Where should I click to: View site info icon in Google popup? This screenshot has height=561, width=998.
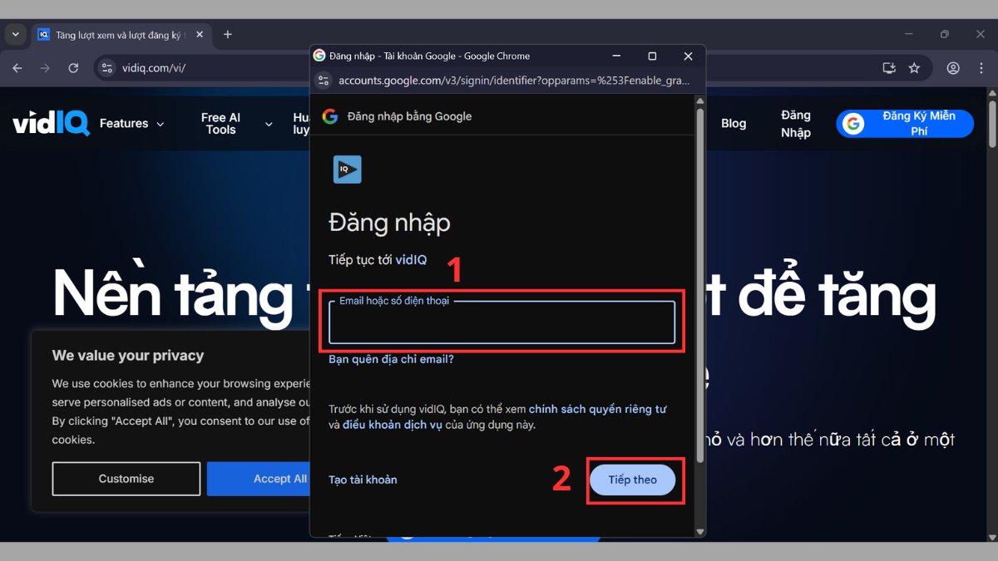[x=324, y=81]
